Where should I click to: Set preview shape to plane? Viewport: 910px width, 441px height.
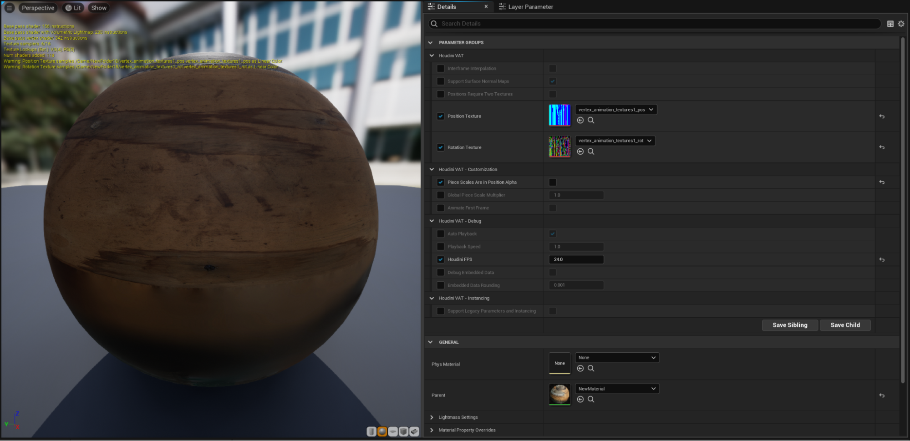(393, 431)
